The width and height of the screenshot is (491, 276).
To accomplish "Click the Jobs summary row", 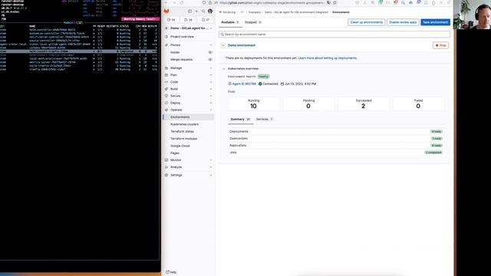I will (x=336, y=153).
